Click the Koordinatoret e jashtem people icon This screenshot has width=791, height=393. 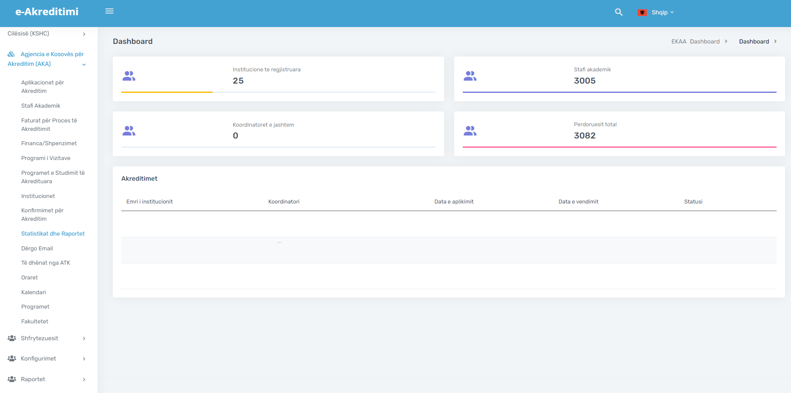[x=129, y=131]
